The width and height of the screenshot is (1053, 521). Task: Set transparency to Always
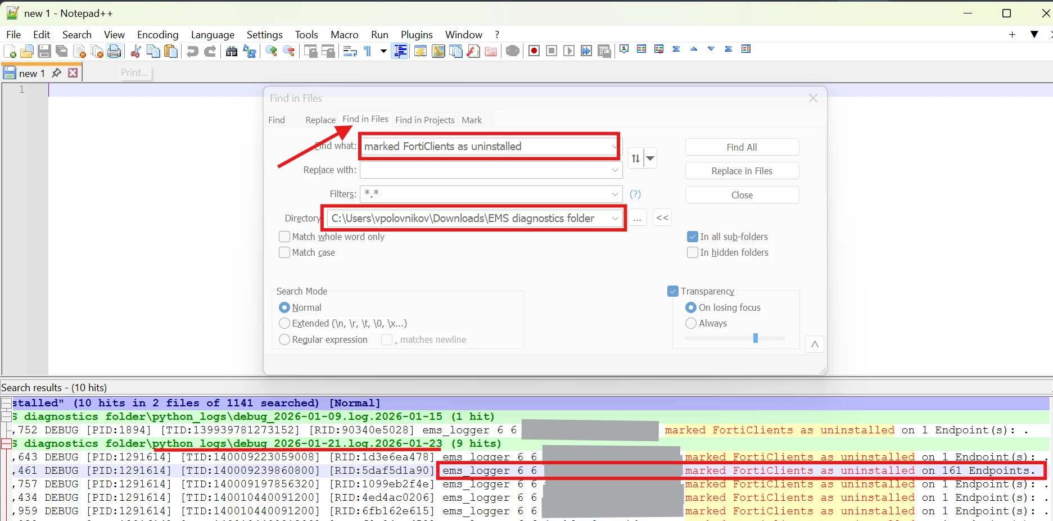[x=691, y=323]
